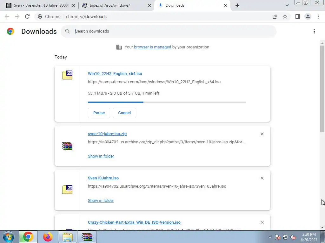Viewport: 325px width, 243px height.
Task: Click the Sven10Jahre.iso file icon
Action: coord(67,190)
